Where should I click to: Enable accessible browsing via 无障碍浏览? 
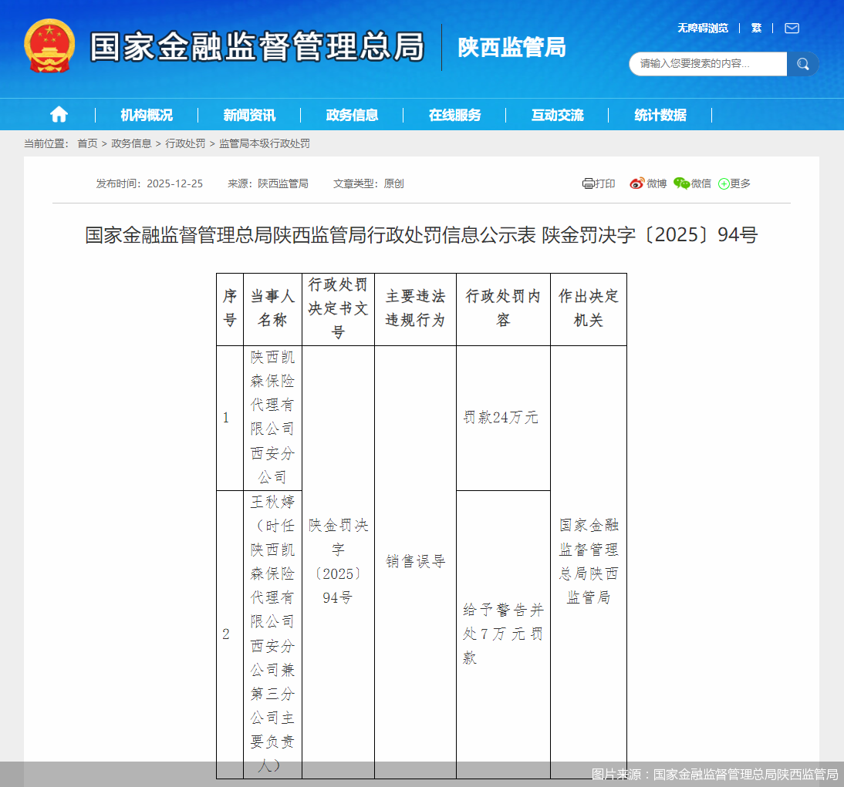(702, 28)
